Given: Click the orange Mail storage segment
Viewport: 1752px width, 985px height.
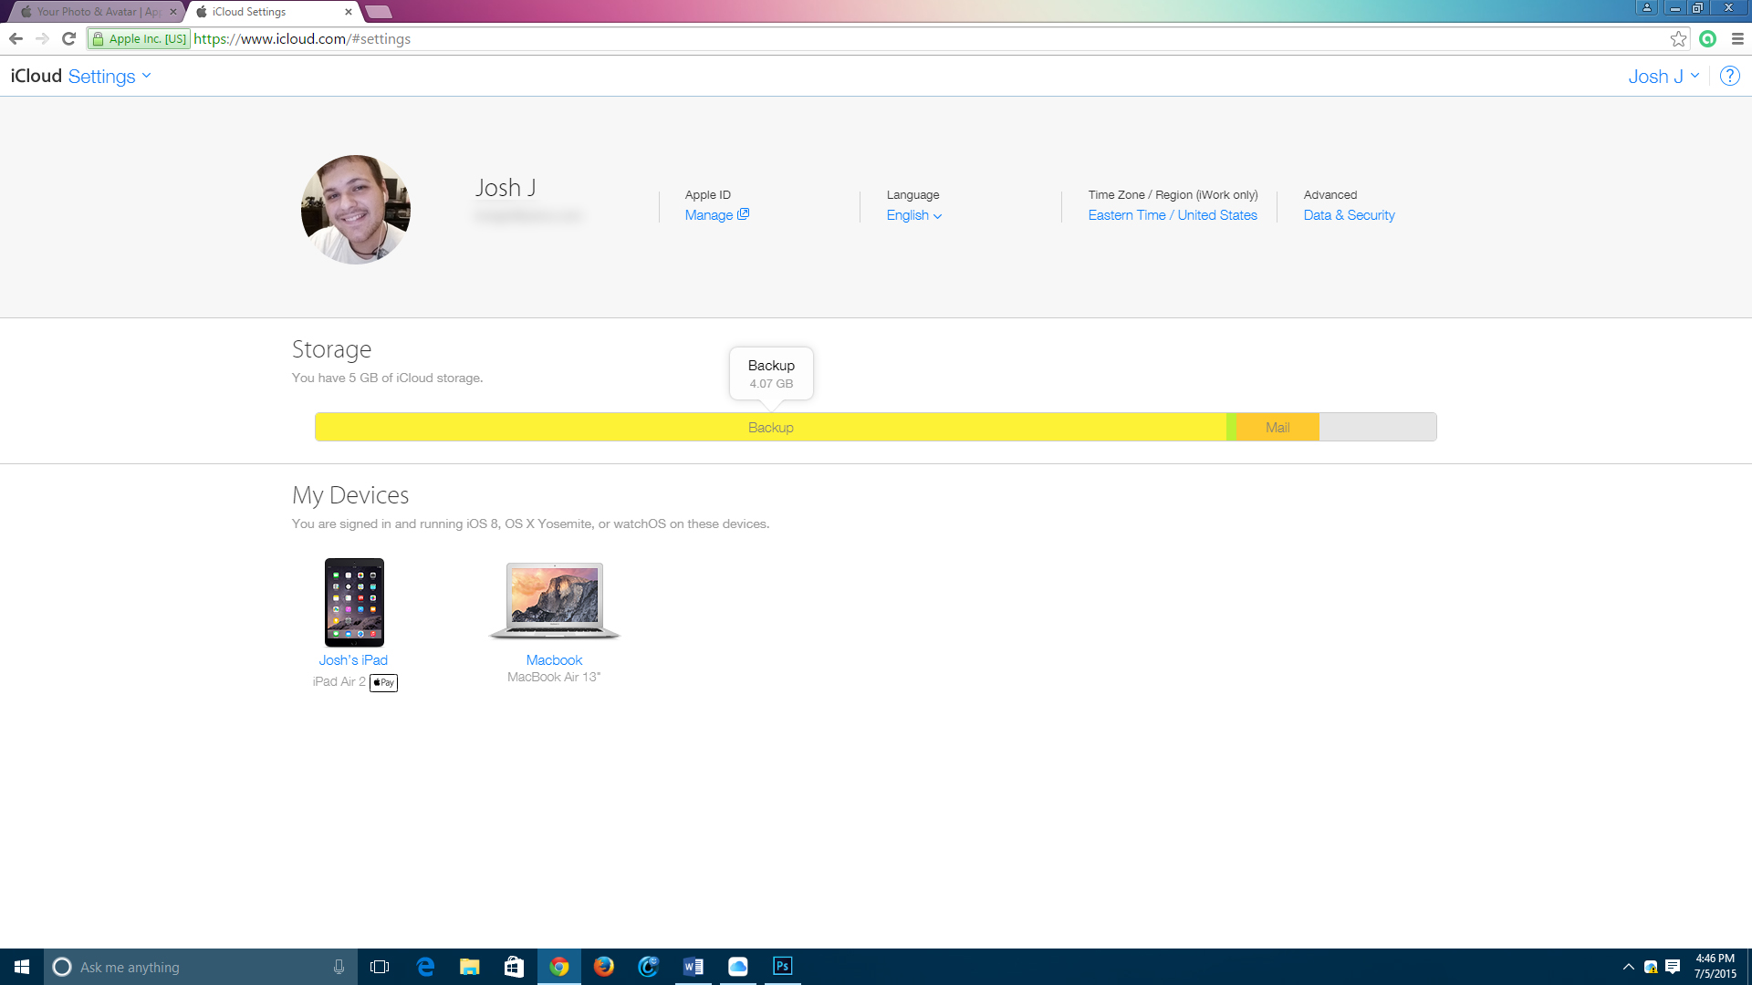Looking at the screenshot, I should click(1277, 427).
